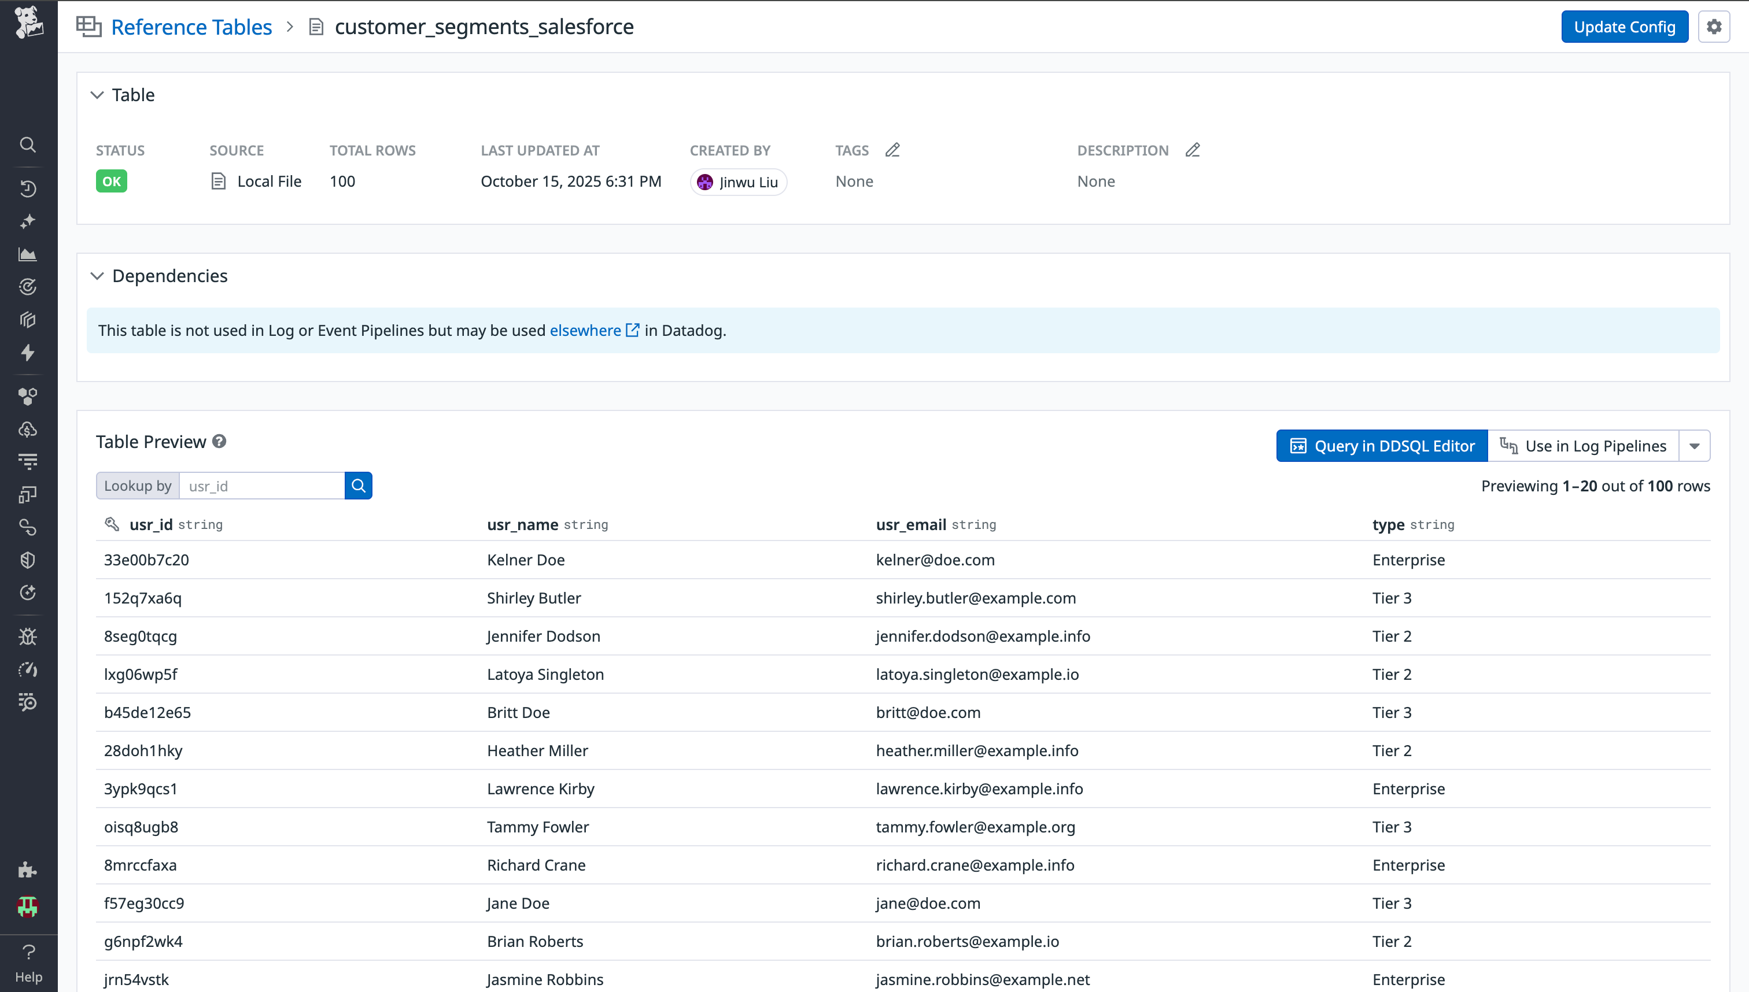Open the Cloud Cost dollar icon

[x=28, y=428]
